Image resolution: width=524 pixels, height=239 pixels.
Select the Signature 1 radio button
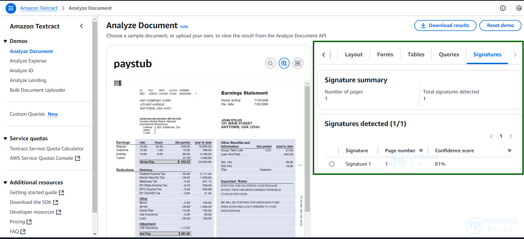click(x=331, y=164)
